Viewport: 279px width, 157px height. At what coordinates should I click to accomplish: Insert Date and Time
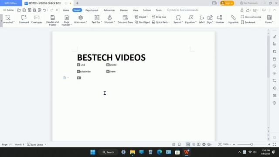point(125,19)
